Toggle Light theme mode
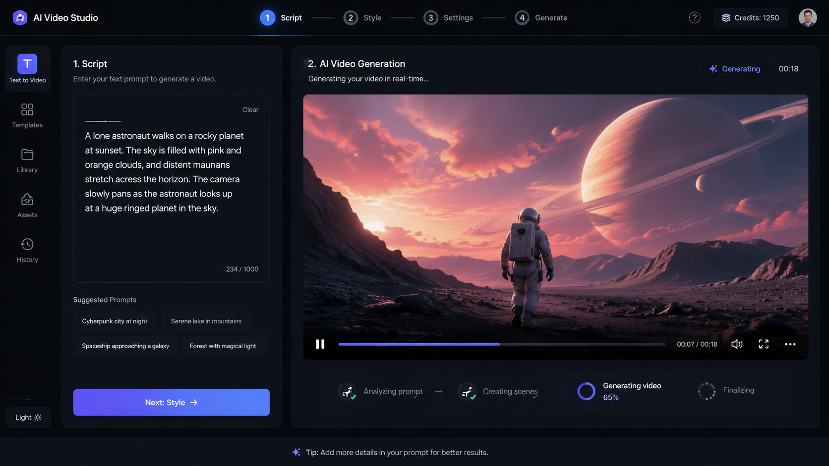 point(28,417)
